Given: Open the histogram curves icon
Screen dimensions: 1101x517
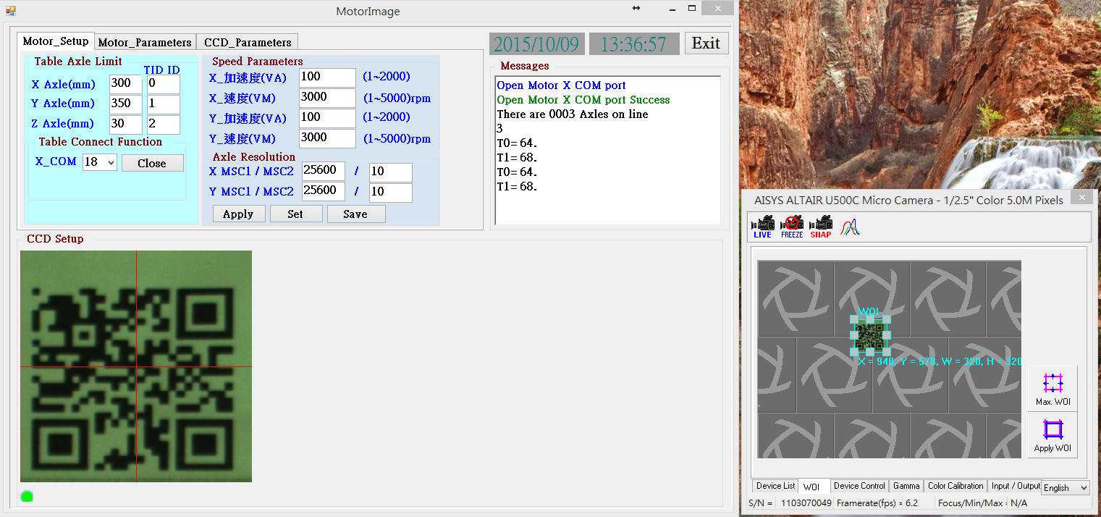Looking at the screenshot, I should pyautogui.click(x=850, y=227).
